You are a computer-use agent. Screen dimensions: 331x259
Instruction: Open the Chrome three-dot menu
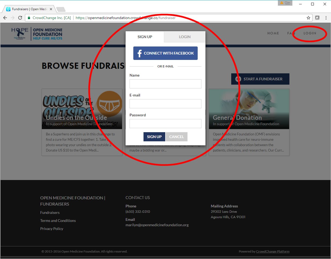click(326, 18)
